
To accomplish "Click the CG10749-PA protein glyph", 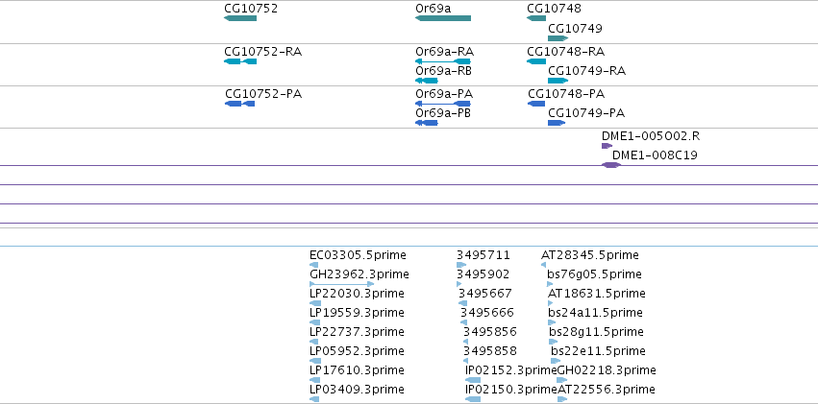I will click(x=557, y=123).
